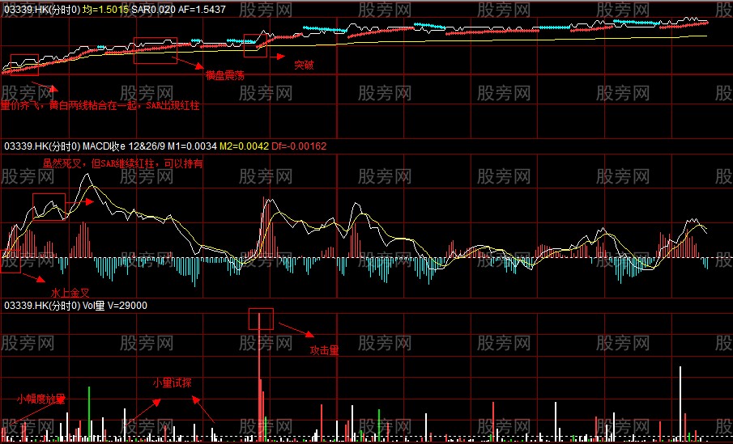Select 03339.HK(分时0) label beside MACD收e
The width and height of the screenshot is (733, 444).
(x=42, y=146)
